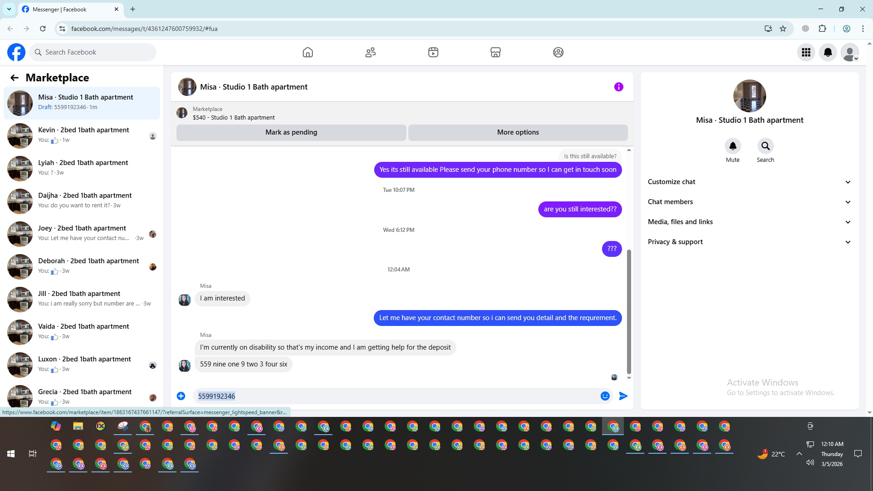Click Misa's avatar in the chat header
Image resolution: width=873 pixels, height=491 pixels.
[x=187, y=87]
